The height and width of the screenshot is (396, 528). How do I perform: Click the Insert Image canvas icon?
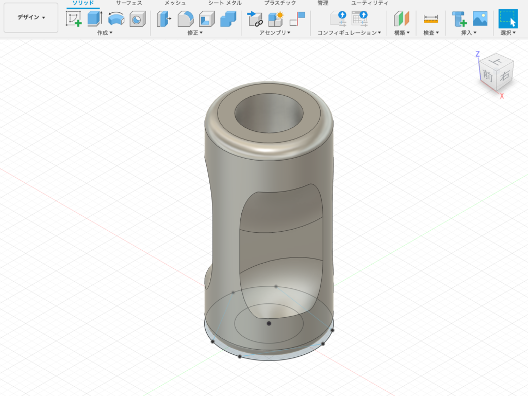point(480,19)
